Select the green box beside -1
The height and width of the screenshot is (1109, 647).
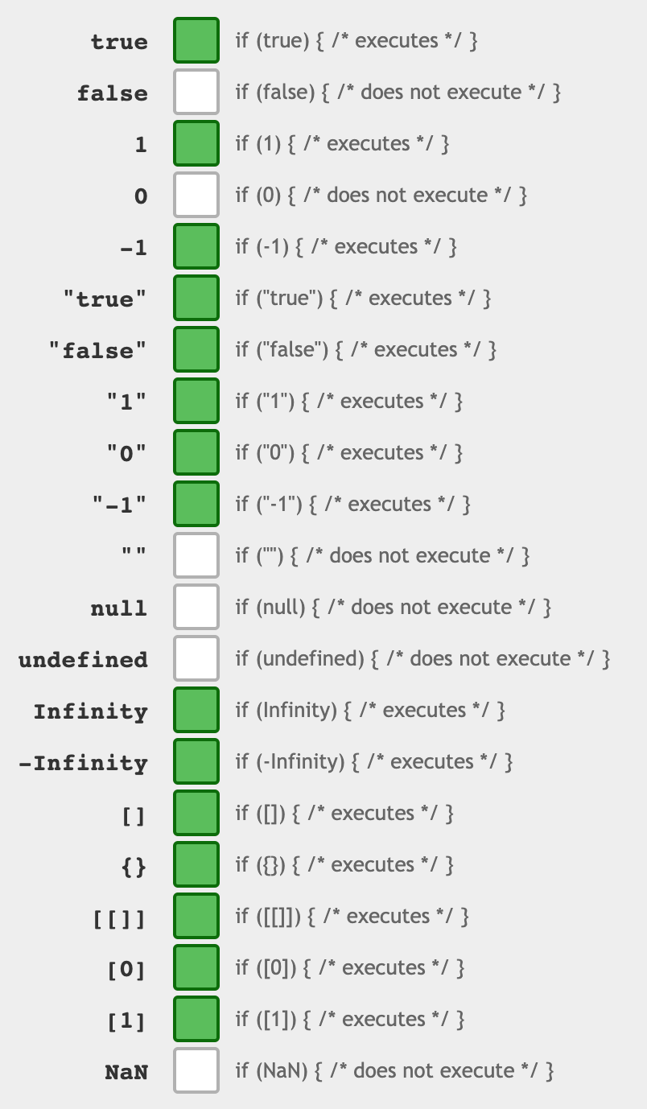coord(196,246)
